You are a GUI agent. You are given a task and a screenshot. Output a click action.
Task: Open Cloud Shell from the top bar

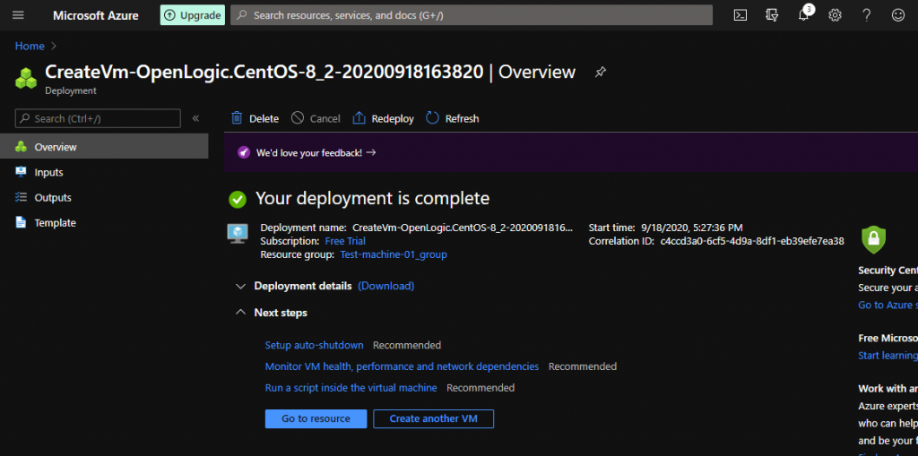(740, 15)
